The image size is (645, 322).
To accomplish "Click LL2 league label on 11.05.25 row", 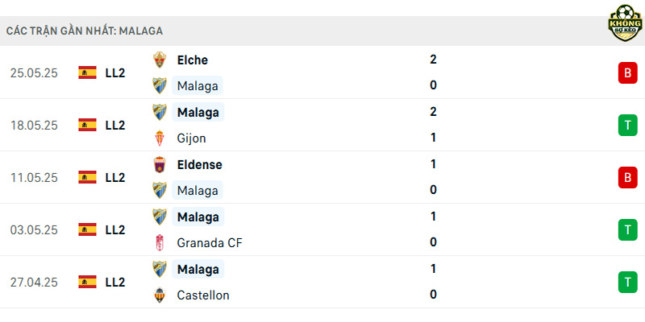I will coord(115,177).
